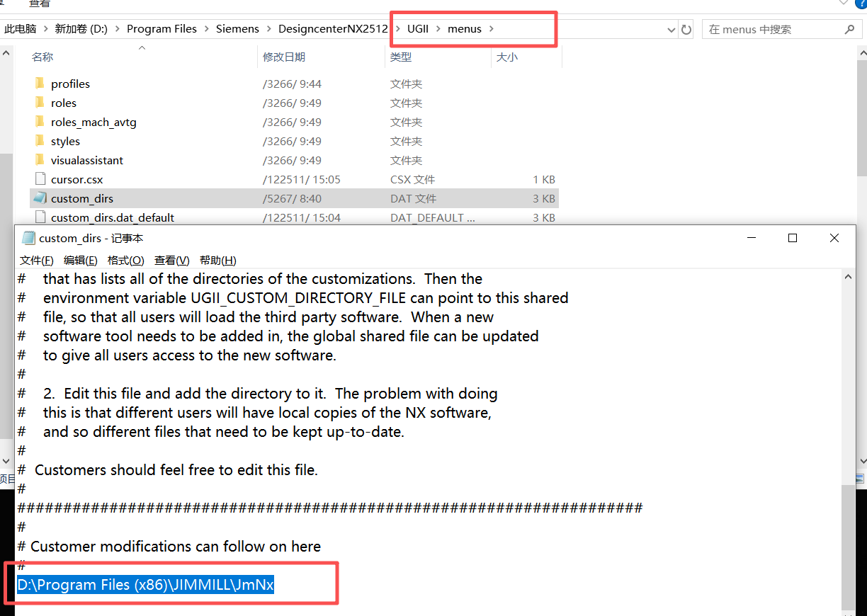Go to 新加卷 (D:) in the breadcrumb
The height and width of the screenshot is (616, 867).
coord(81,29)
